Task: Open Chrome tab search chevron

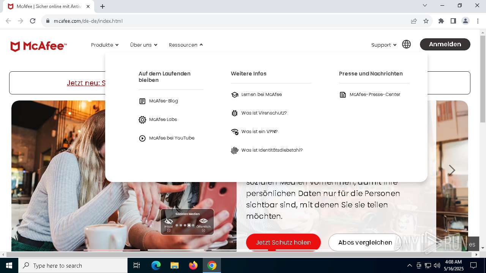Action: (x=425, y=5)
